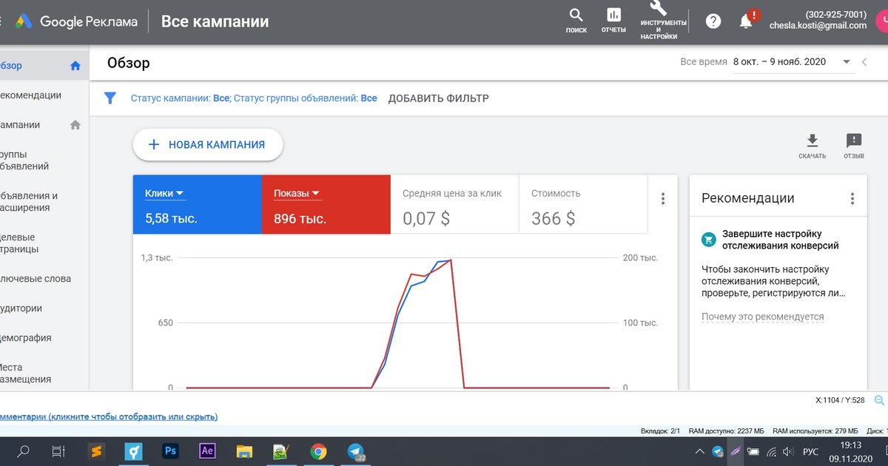Click the Комментарии show/hide link
Image resolution: width=888 pixels, height=466 pixels.
(x=109, y=416)
